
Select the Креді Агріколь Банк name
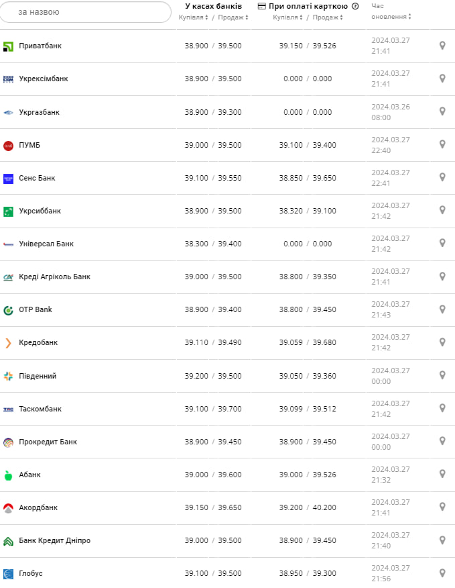[54, 277]
